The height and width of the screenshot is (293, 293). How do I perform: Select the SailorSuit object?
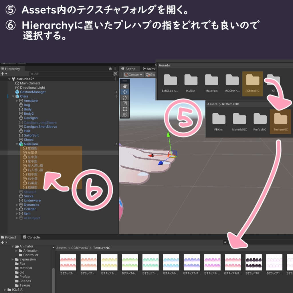pos(31,135)
